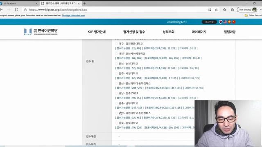Switch language with the Korean flag

221,22
